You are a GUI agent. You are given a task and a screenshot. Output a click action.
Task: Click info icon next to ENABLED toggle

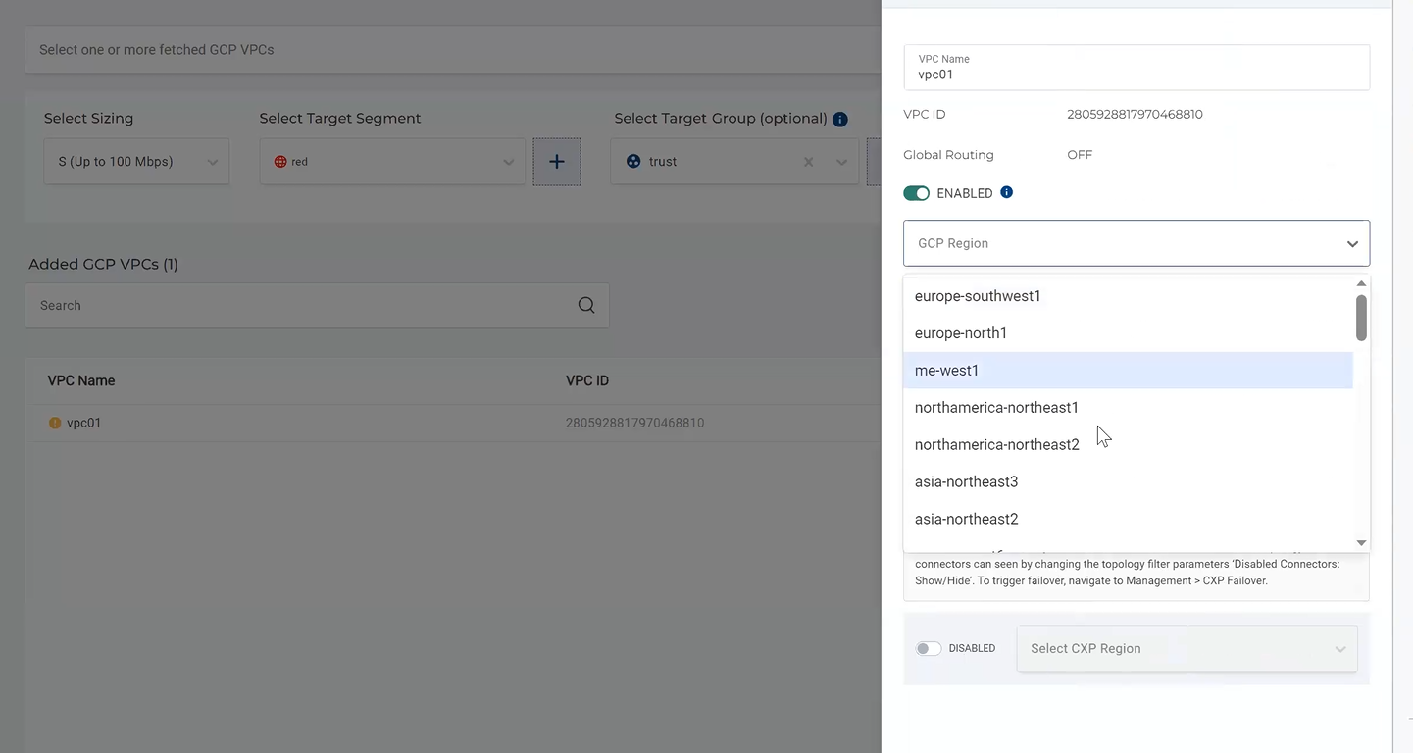pyautogui.click(x=1006, y=192)
